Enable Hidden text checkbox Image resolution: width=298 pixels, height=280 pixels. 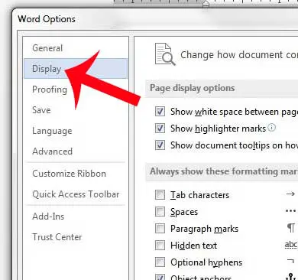(160, 246)
